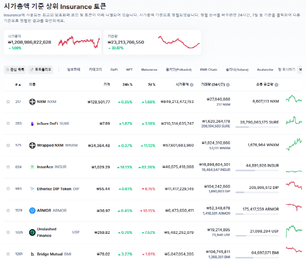Click ARMOR circulating supply bar
306x260 pixels.
tap(257, 214)
